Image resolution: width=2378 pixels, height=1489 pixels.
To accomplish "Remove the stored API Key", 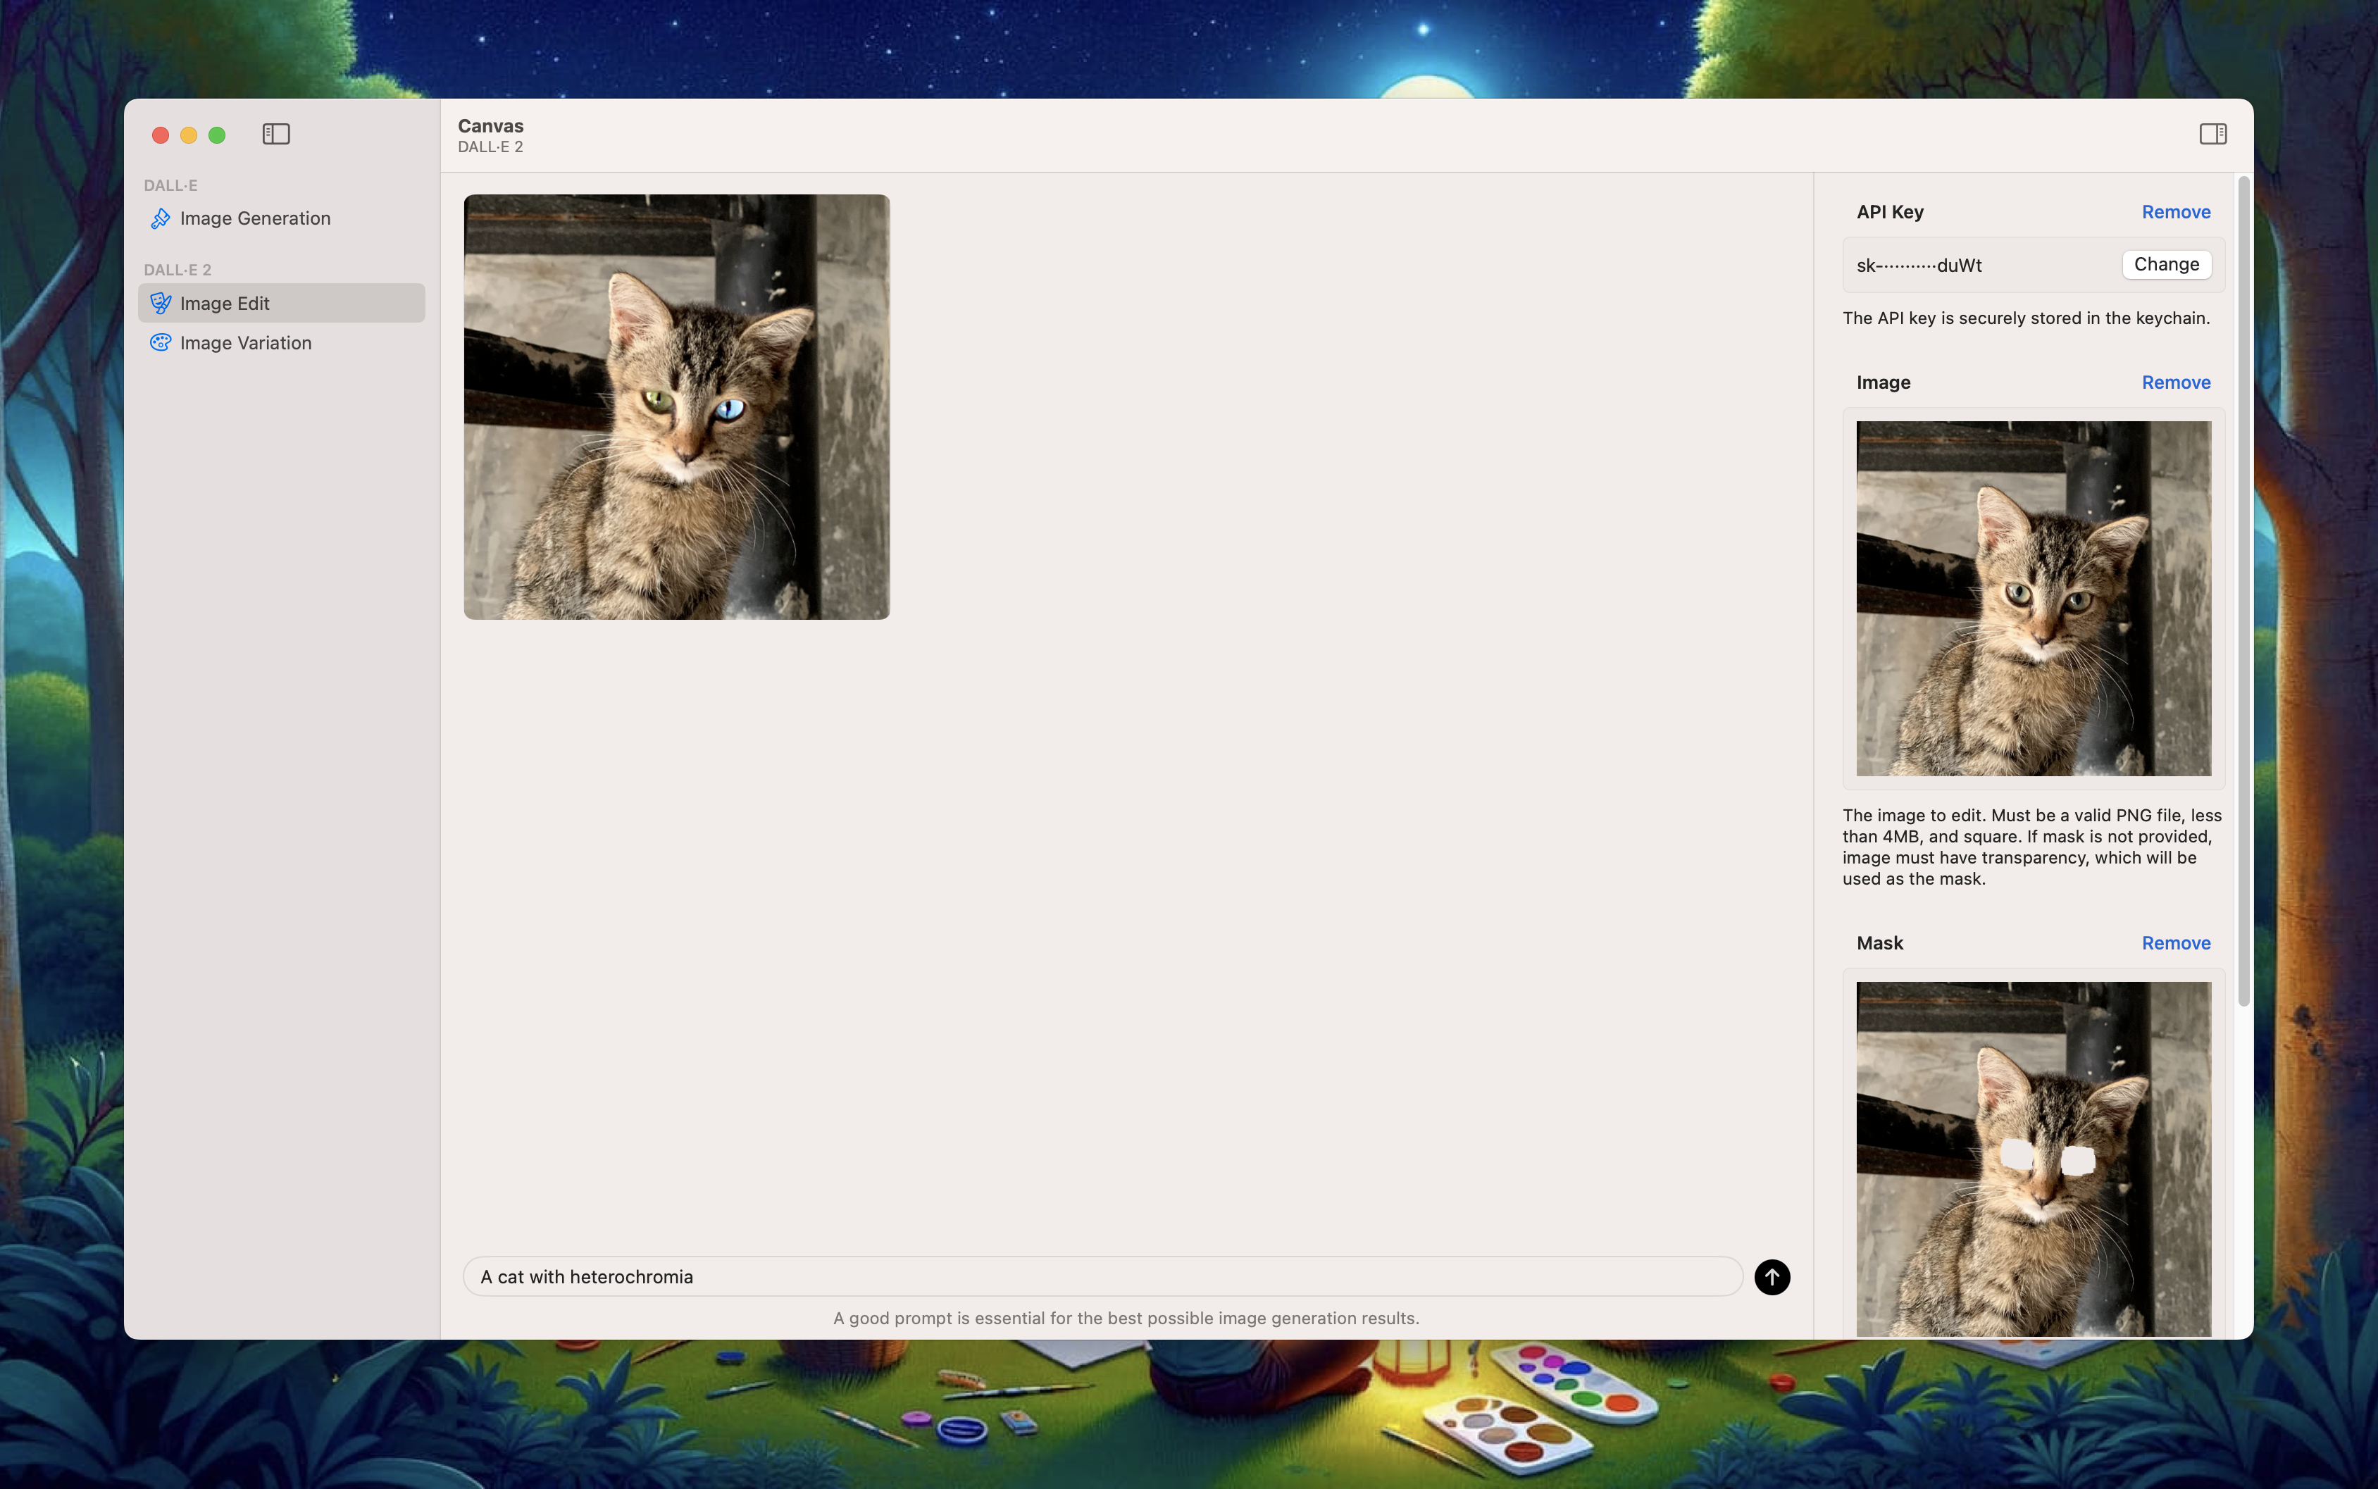I will (2175, 212).
